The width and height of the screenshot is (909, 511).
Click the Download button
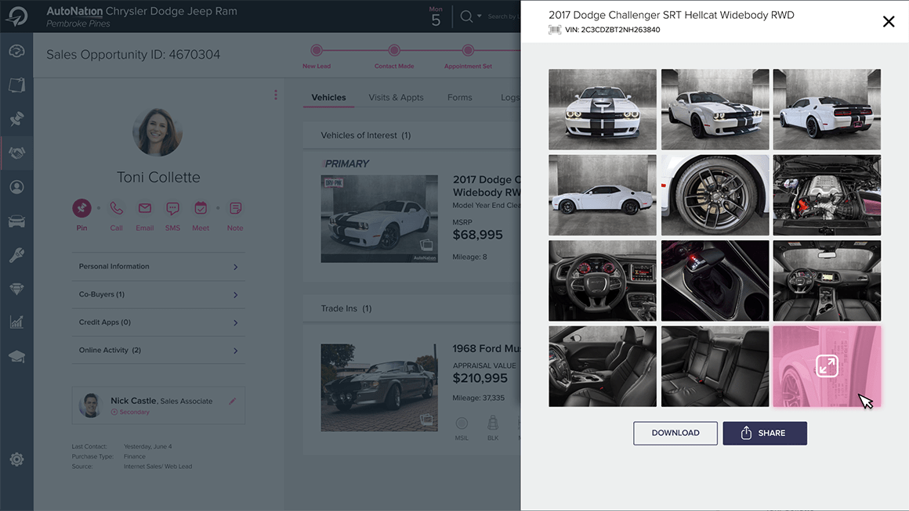pyautogui.click(x=675, y=433)
